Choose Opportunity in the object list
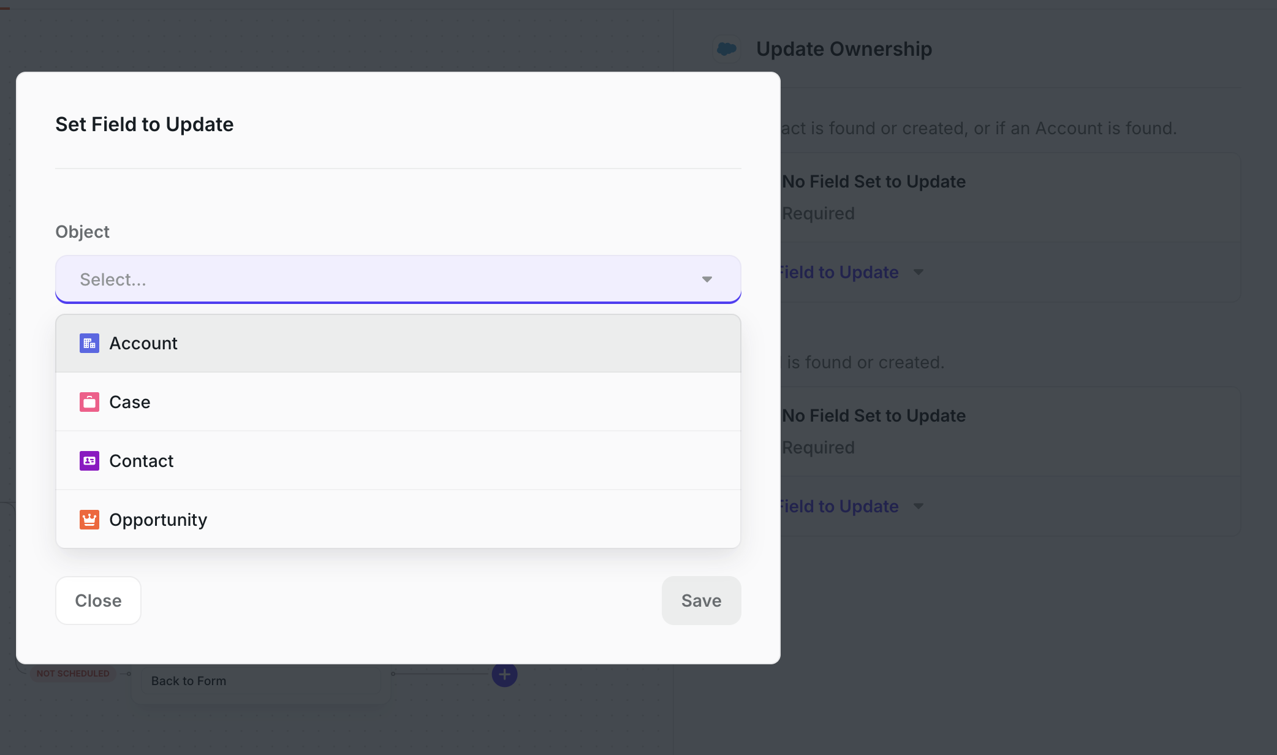Screen dimensions: 1277x755 click(x=158, y=520)
